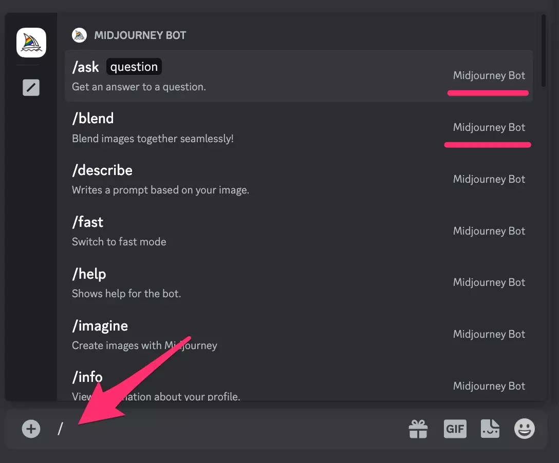Open the gift Nitro icon

(x=418, y=429)
